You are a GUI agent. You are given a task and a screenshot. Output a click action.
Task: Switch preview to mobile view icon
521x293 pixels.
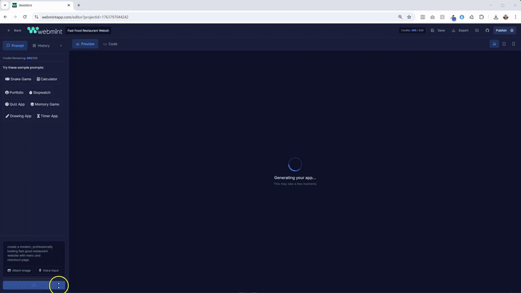click(513, 44)
